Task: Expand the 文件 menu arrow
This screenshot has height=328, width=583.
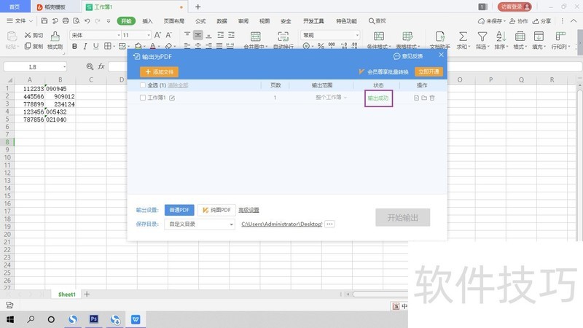Action: [x=31, y=21]
